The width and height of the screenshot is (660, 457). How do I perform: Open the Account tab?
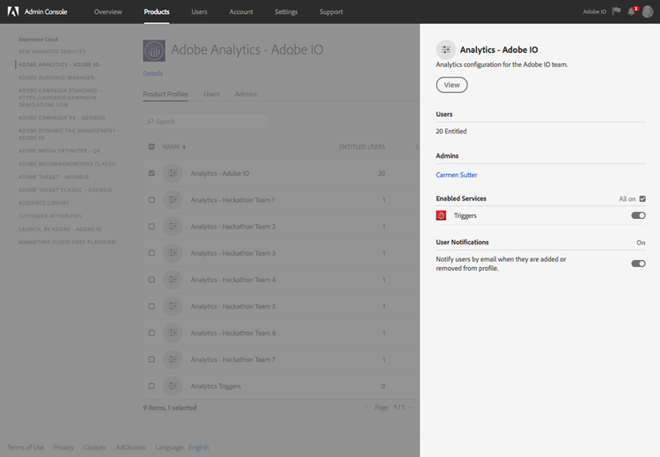pos(241,11)
